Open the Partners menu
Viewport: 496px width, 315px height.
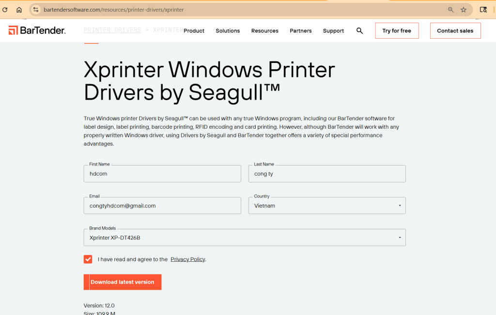300,30
